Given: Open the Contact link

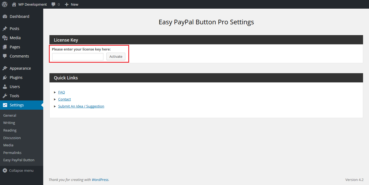Looking at the screenshot, I should (x=65, y=99).
